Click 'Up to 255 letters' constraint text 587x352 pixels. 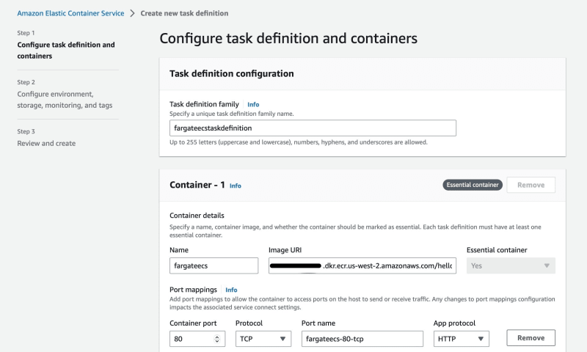299,142
